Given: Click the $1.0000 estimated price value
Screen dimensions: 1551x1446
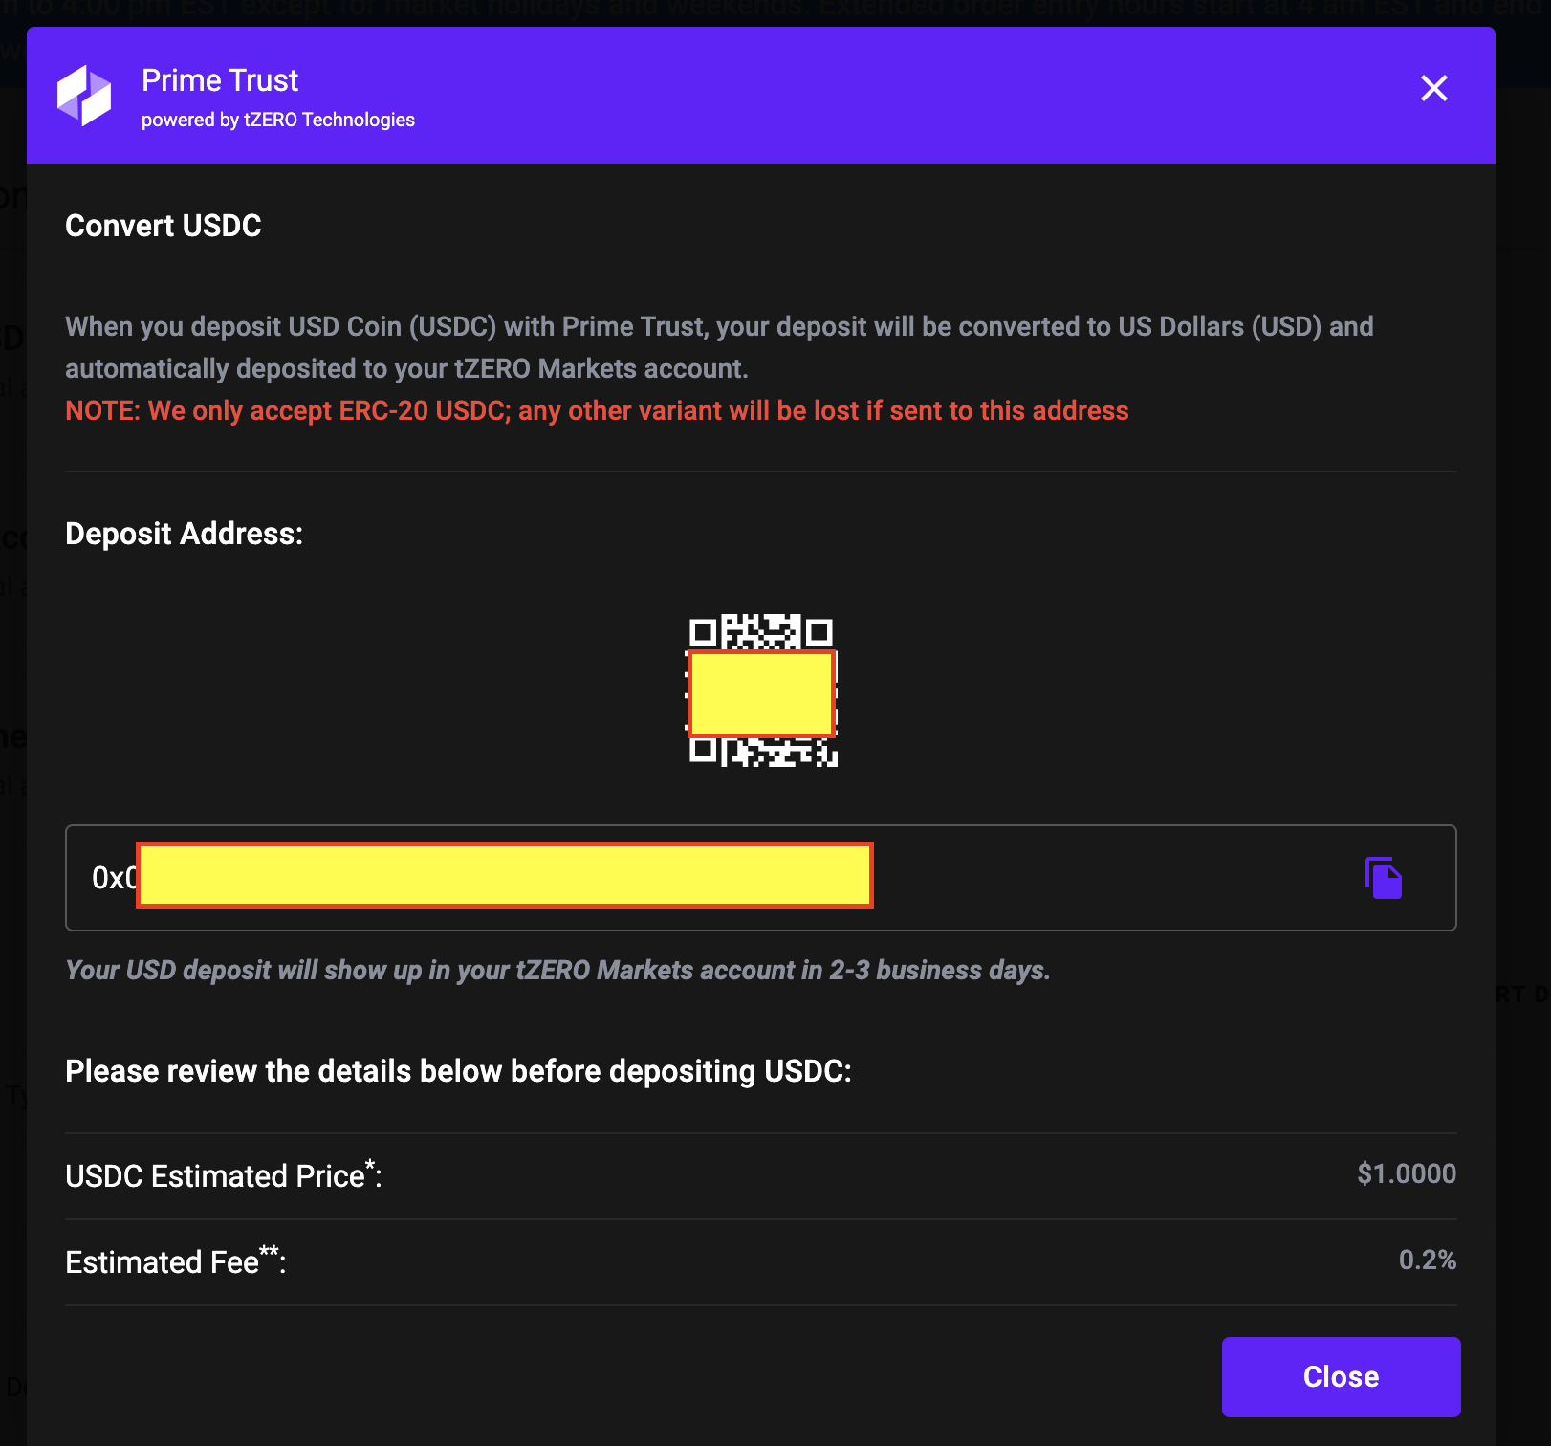Looking at the screenshot, I should (x=1406, y=1173).
